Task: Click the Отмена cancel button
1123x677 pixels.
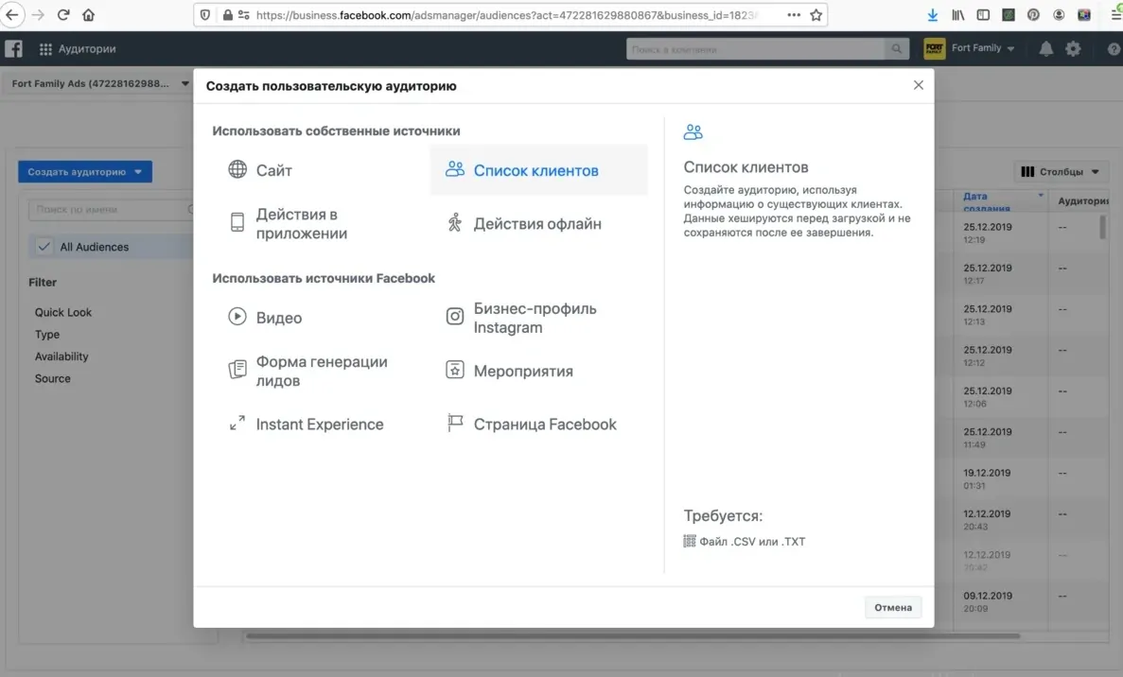Action: click(892, 607)
